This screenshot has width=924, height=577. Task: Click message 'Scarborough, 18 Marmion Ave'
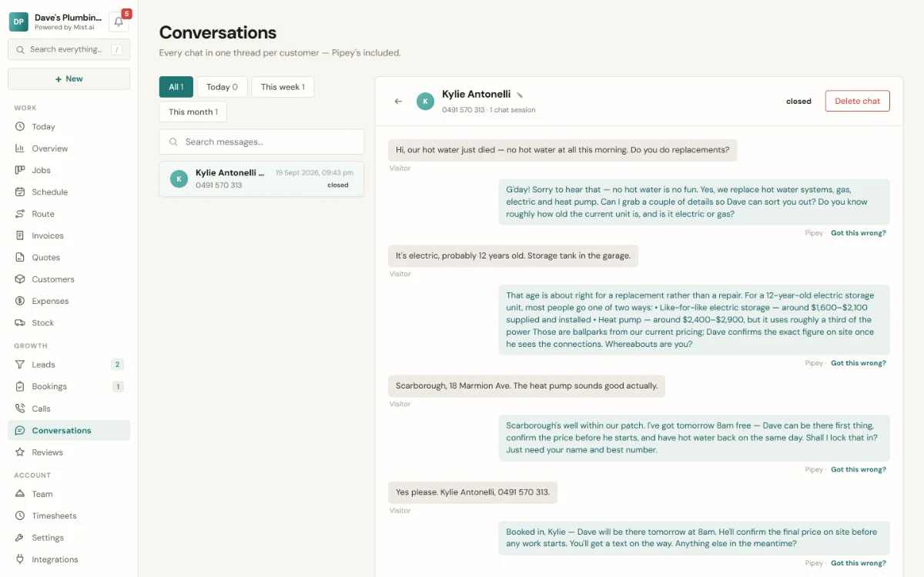coord(527,386)
